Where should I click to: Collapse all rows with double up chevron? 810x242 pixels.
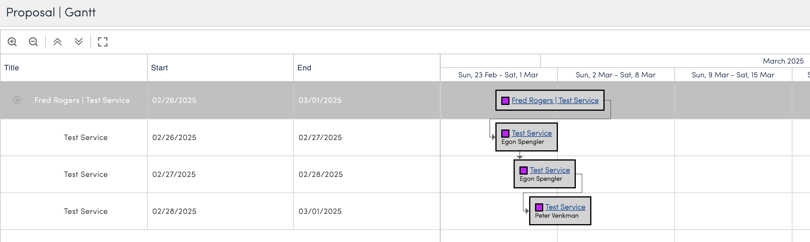pyautogui.click(x=57, y=42)
